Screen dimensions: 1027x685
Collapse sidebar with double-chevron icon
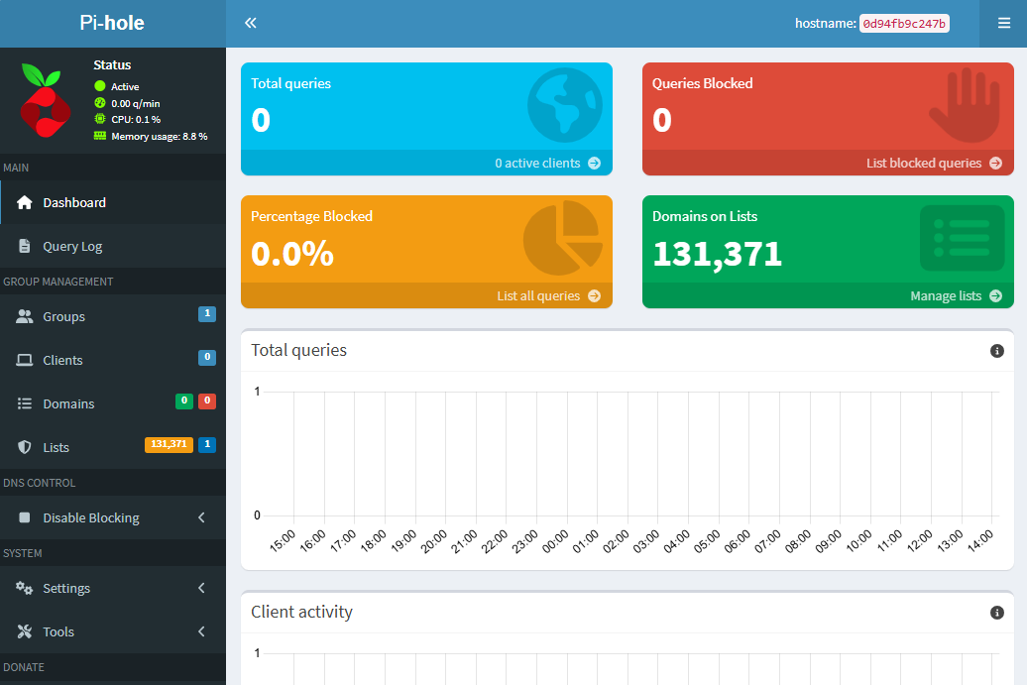[250, 23]
